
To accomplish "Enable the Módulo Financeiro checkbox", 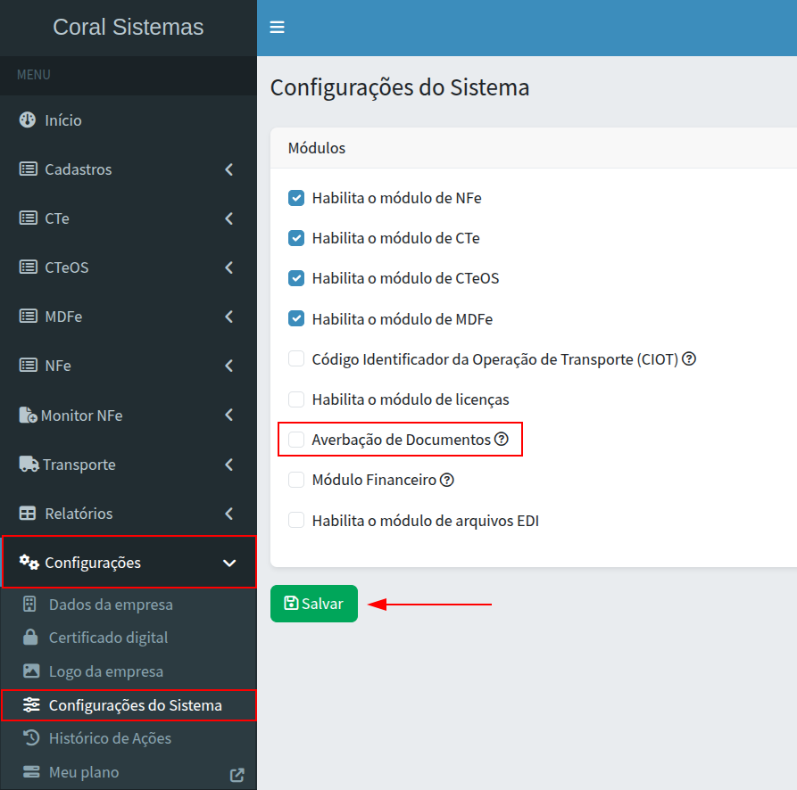I will tap(296, 480).
